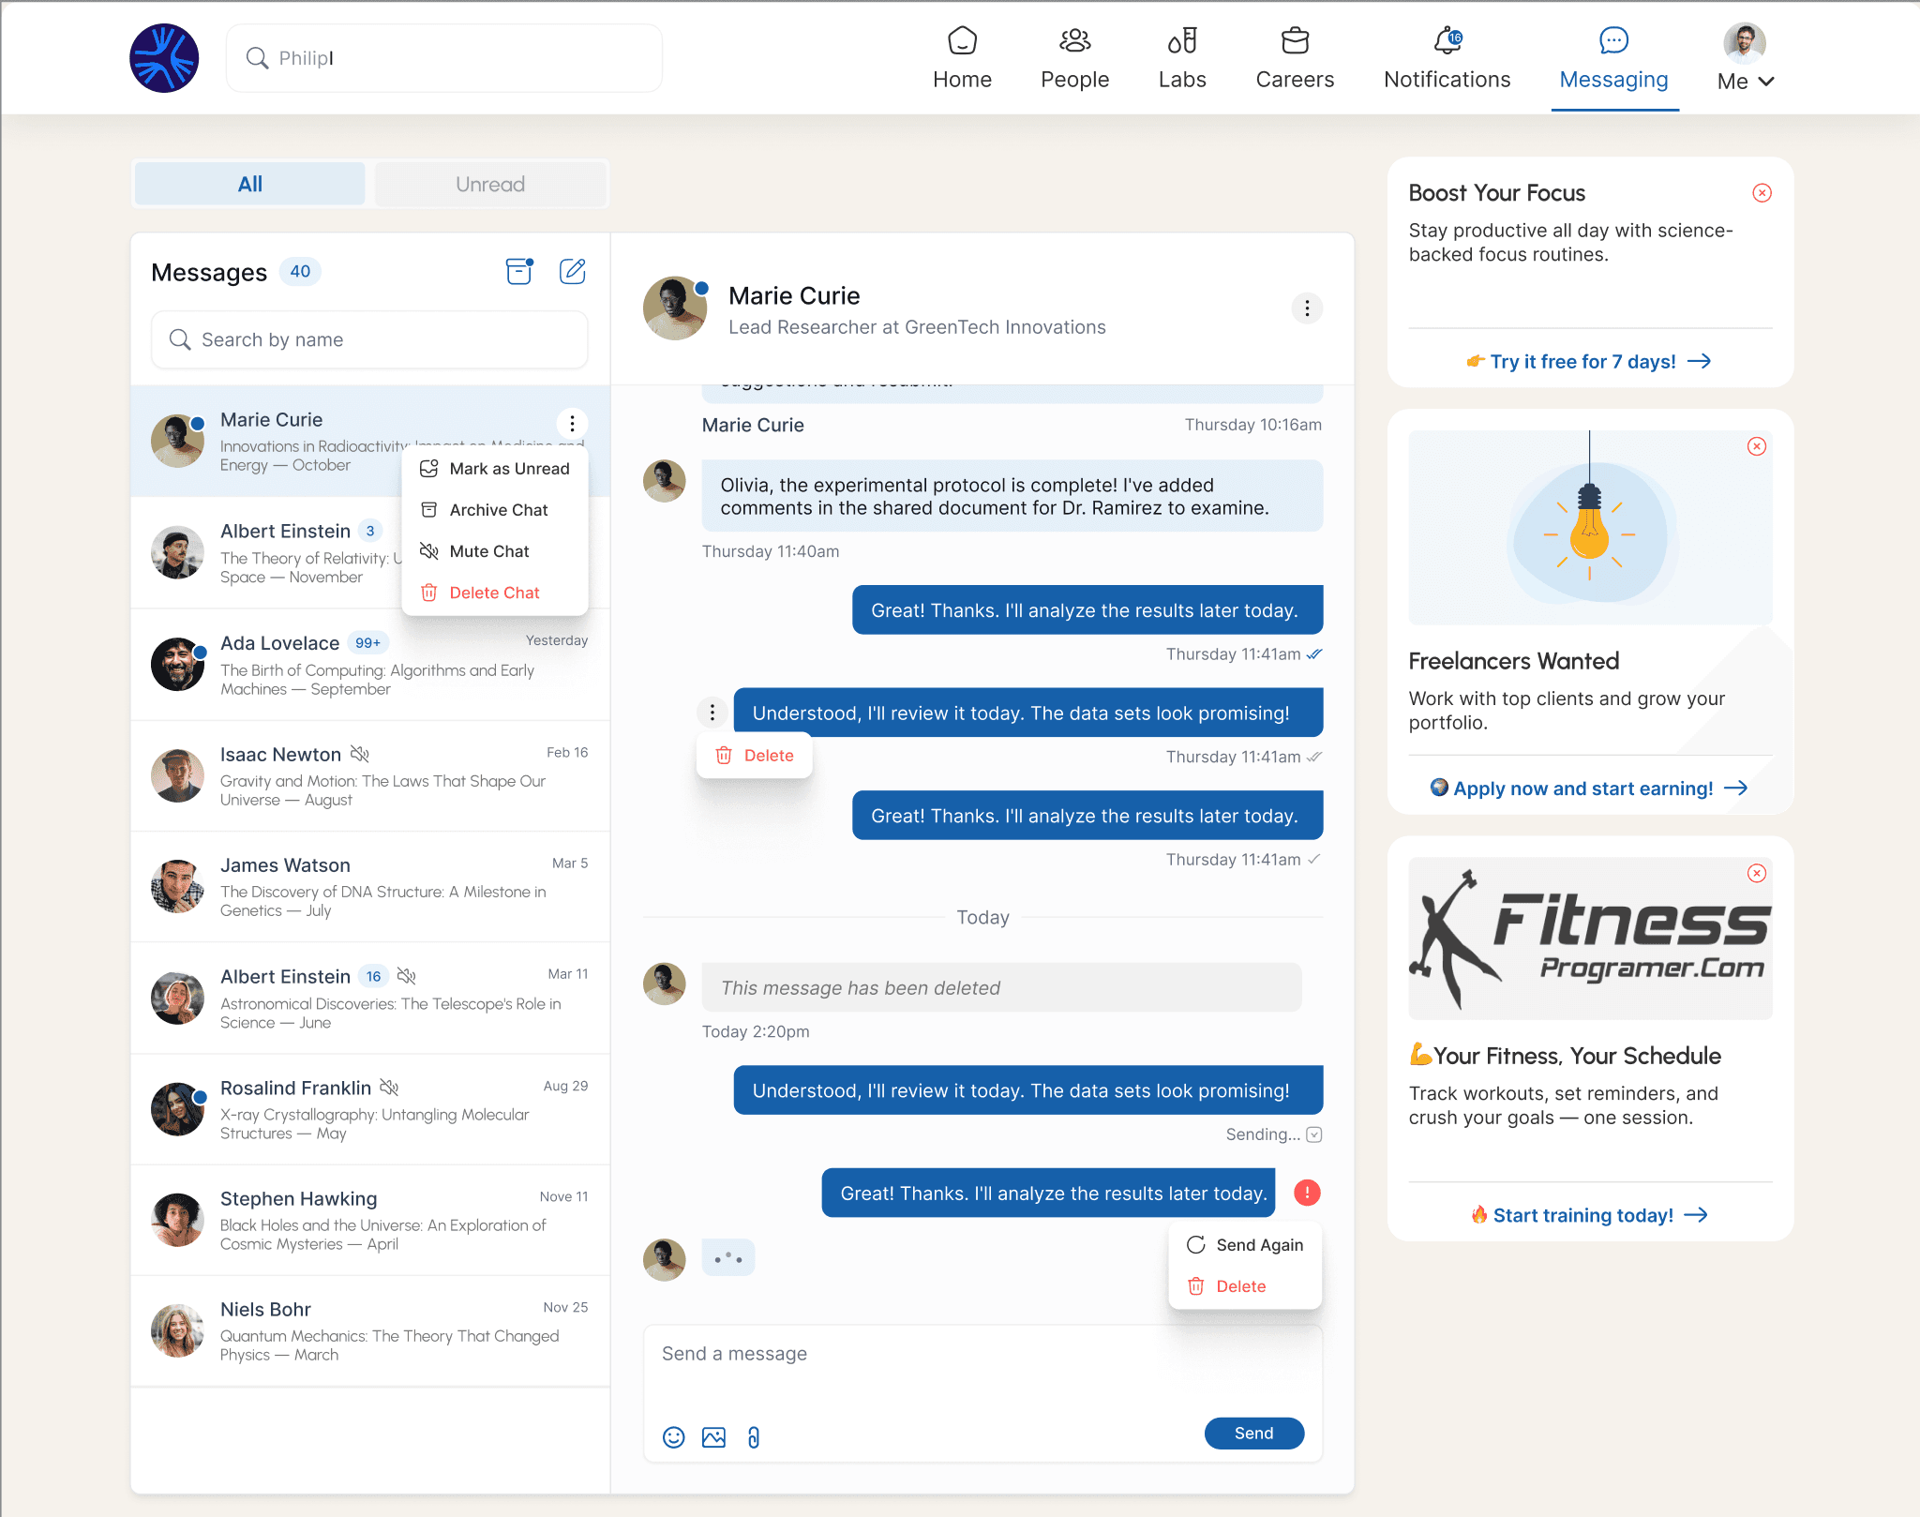Click the read double-check icon at 11:41am
Viewport: 1920px width, 1517px height.
[1314, 654]
